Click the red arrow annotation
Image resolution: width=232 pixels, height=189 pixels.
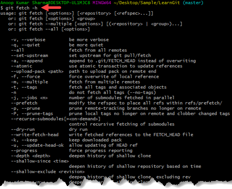coord(51,8)
